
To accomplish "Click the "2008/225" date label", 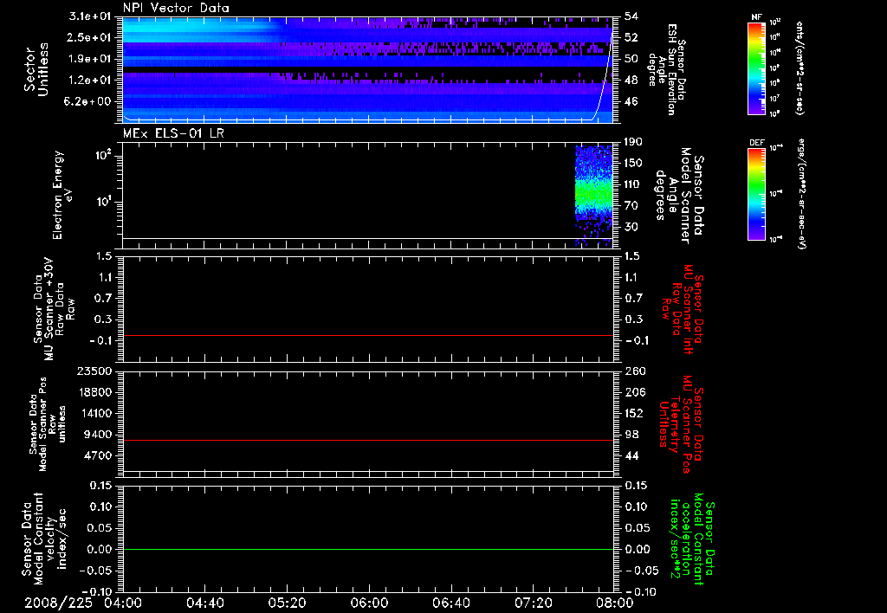I will [58, 603].
